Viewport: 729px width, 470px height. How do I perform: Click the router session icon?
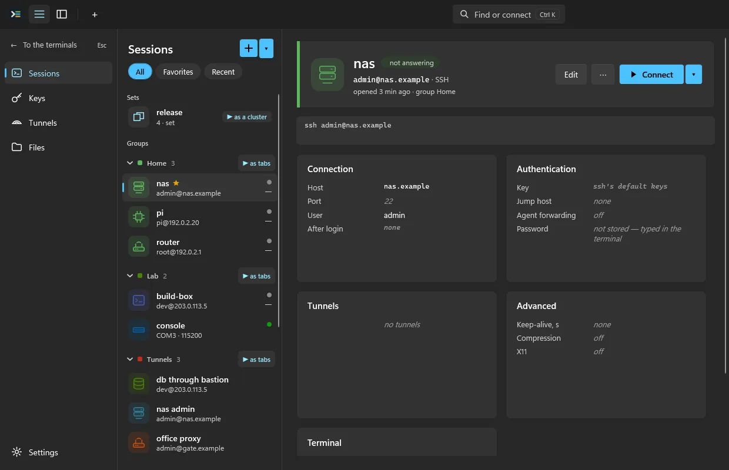click(x=139, y=246)
